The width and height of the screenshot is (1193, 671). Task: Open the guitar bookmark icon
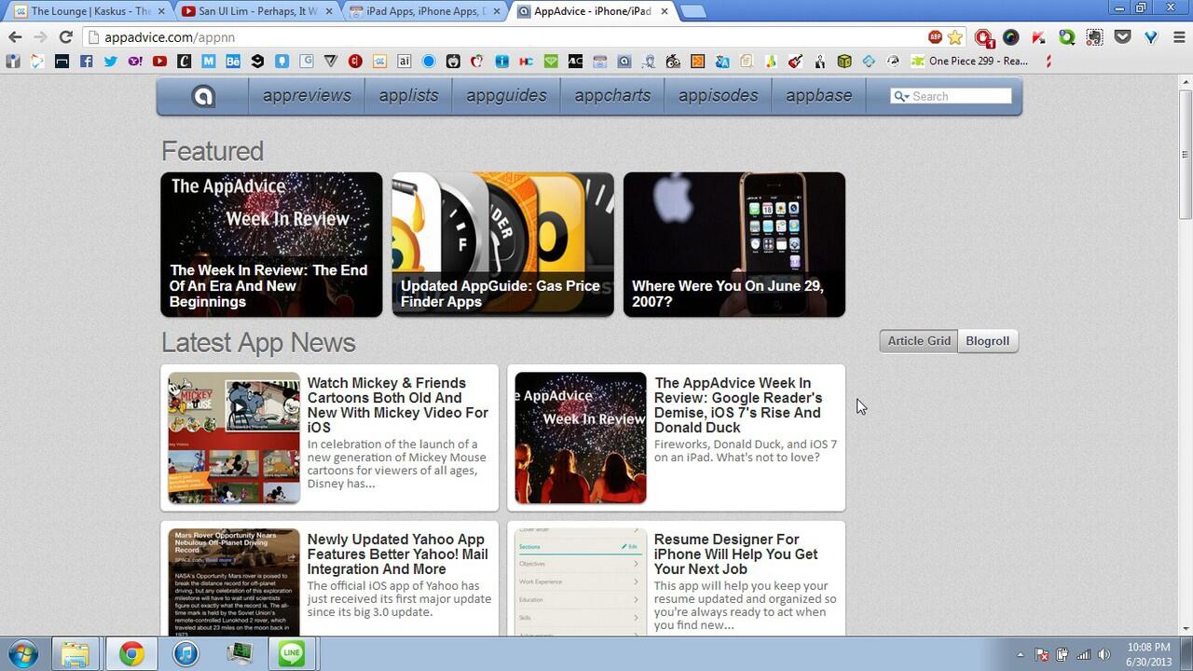point(795,62)
